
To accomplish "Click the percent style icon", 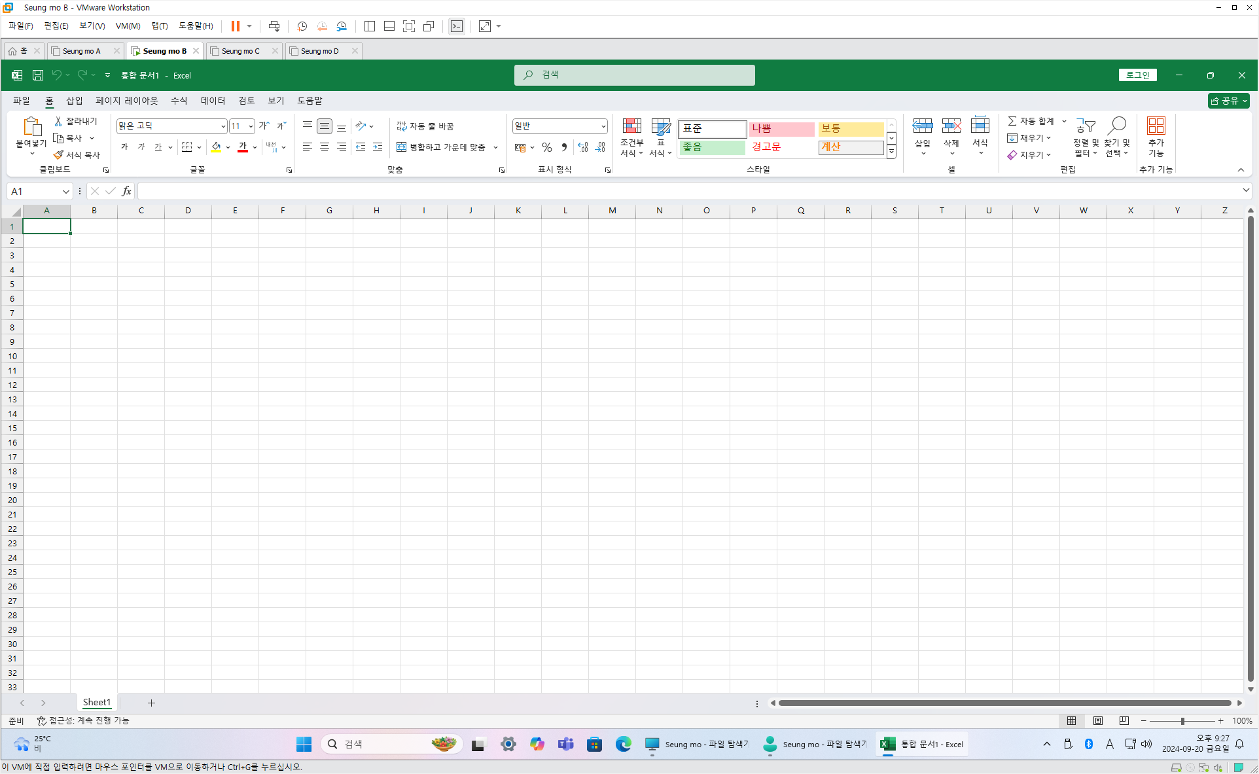I will click(547, 147).
